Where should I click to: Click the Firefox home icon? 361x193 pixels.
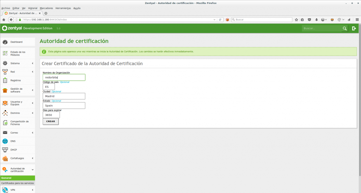[x=4, y=20]
